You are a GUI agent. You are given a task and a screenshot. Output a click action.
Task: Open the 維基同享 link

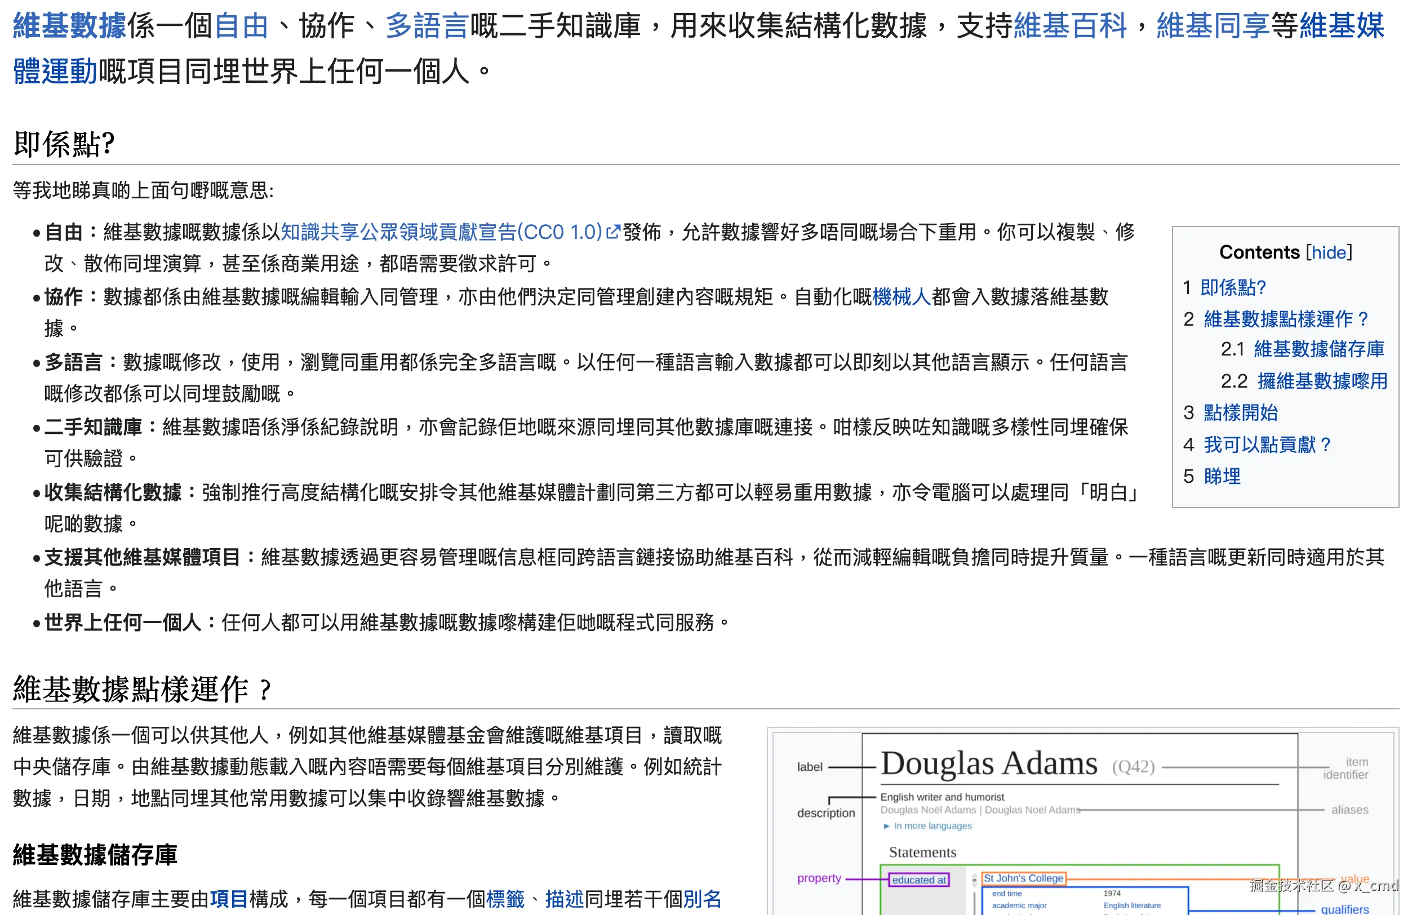[1213, 26]
